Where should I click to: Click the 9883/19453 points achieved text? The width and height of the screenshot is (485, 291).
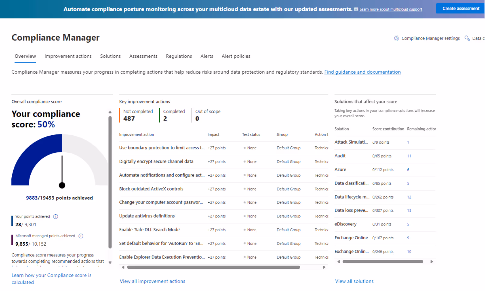(x=59, y=198)
